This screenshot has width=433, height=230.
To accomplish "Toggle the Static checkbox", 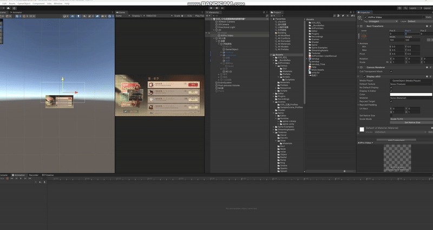I will coord(424,17).
